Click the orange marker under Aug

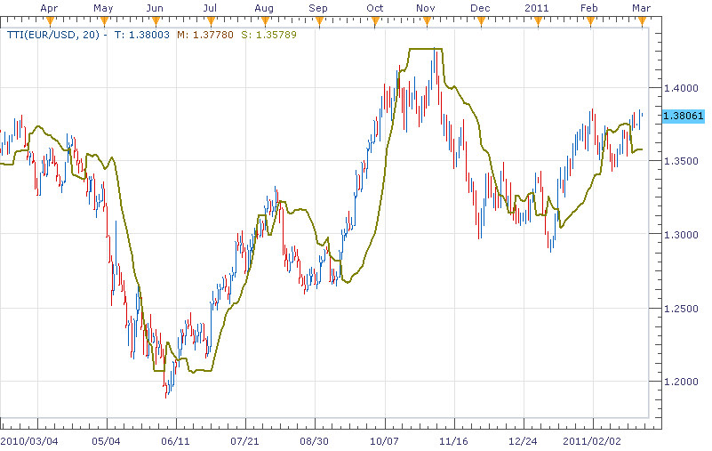265,21
